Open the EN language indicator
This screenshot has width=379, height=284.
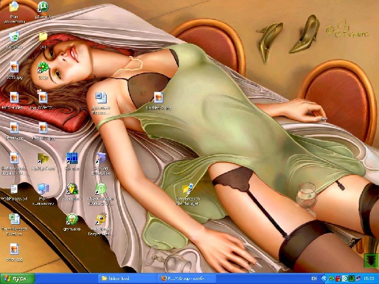click(x=314, y=278)
